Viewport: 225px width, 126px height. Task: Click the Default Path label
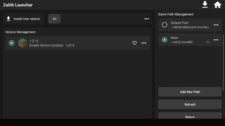[x=179, y=23]
